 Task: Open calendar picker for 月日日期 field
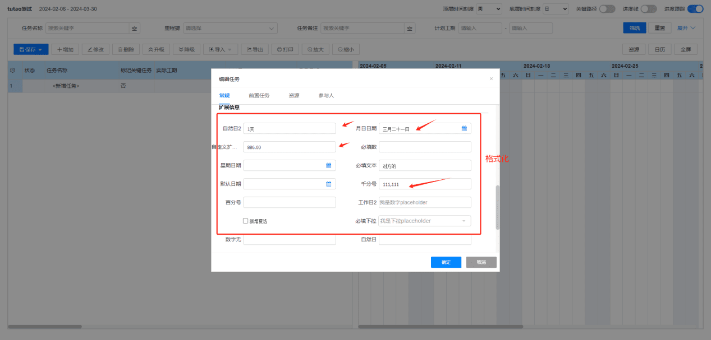pyautogui.click(x=464, y=128)
